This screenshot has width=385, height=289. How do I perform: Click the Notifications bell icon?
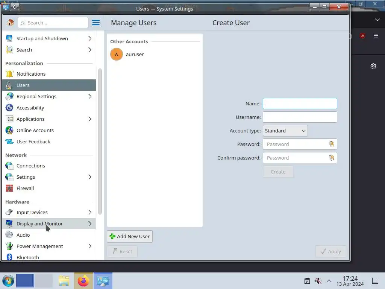coord(9,74)
